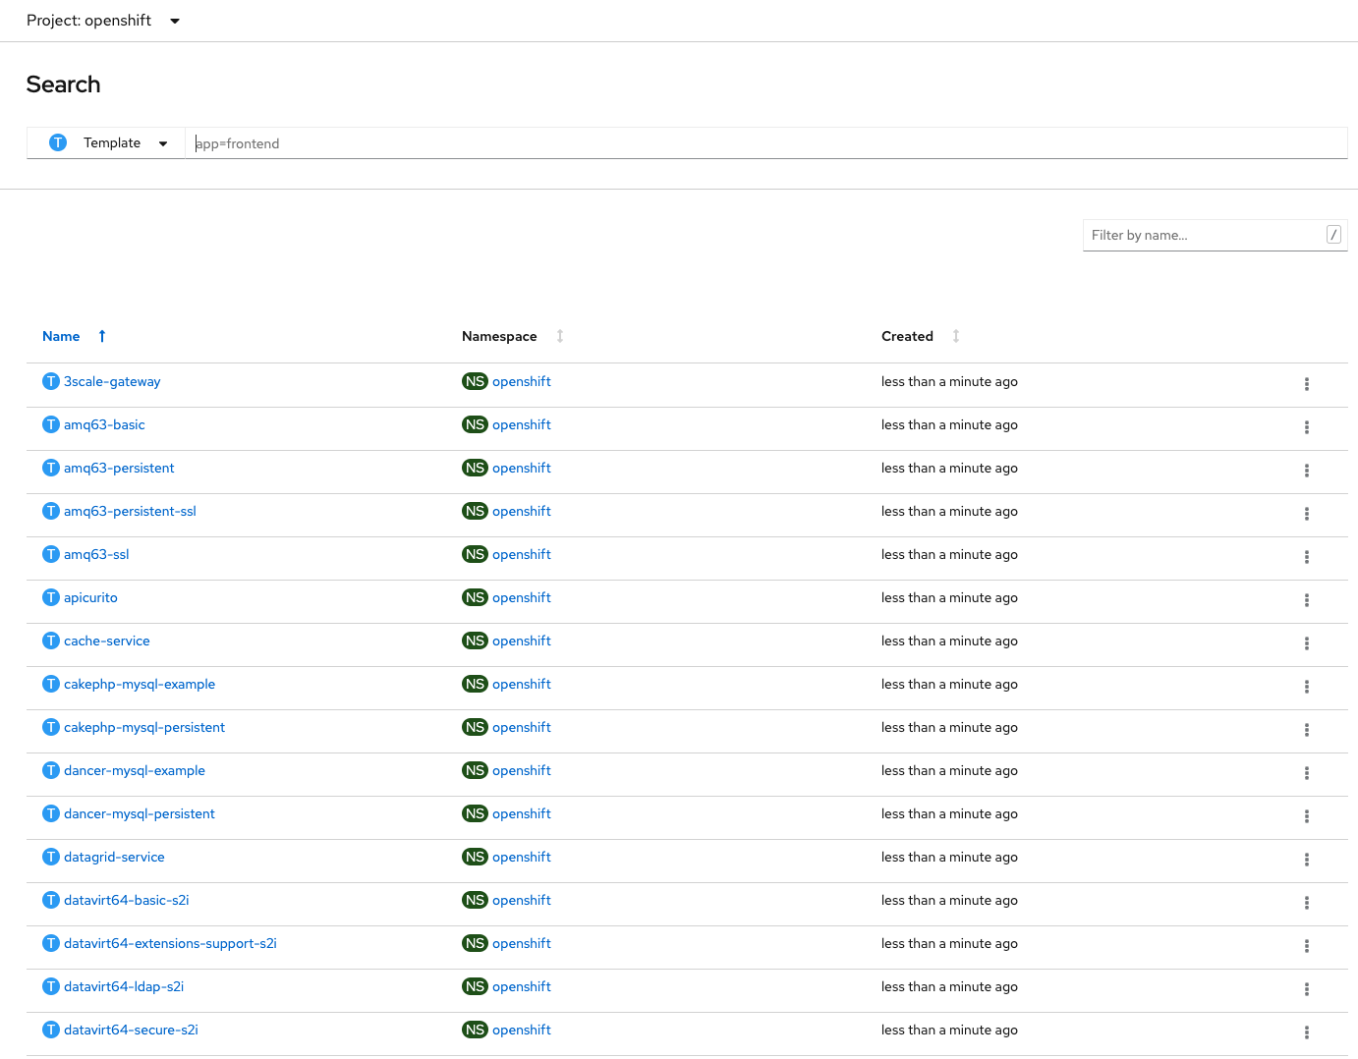Click the Namespace column sort icon
This screenshot has height=1059, width=1358.
560,336
